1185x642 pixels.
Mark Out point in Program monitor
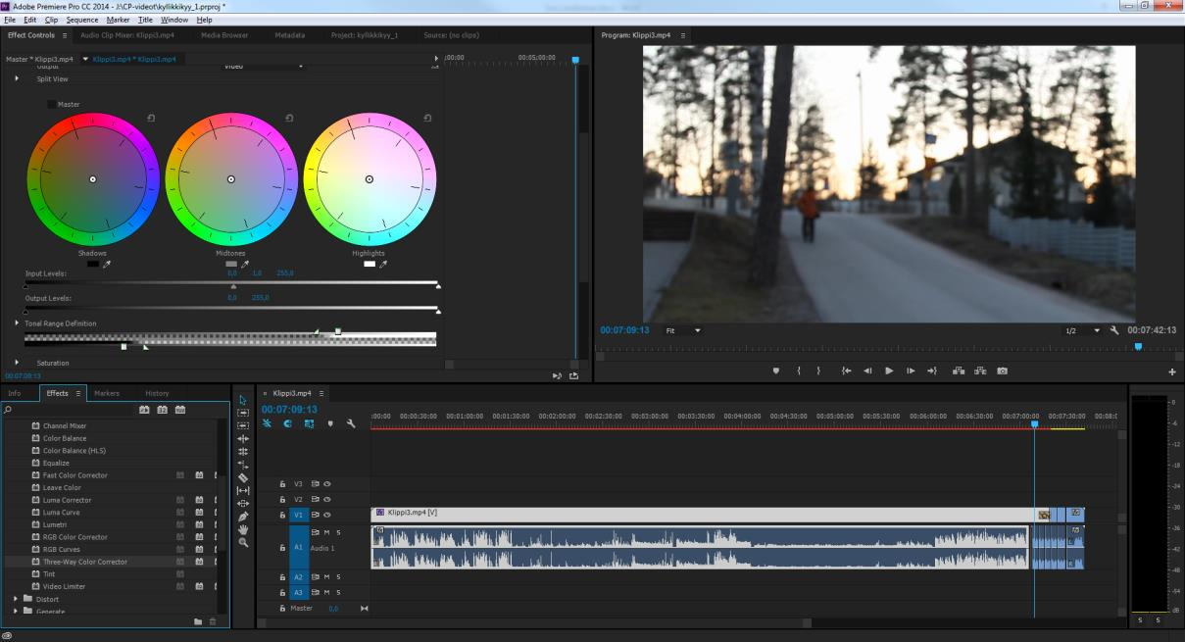click(x=820, y=371)
